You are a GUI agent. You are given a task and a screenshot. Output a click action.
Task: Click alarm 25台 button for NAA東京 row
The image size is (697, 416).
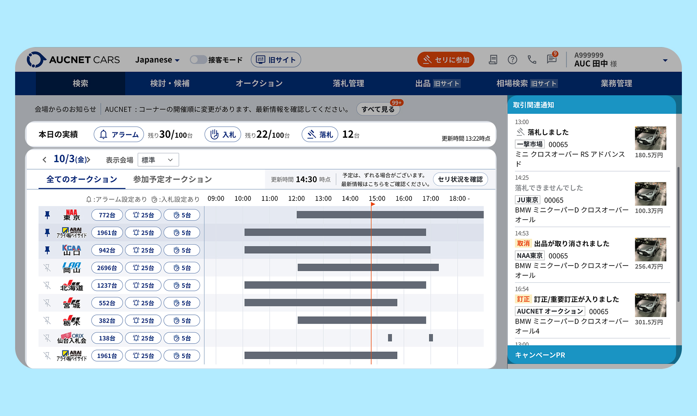point(143,215)
